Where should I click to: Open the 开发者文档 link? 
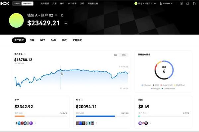(93, 4)
